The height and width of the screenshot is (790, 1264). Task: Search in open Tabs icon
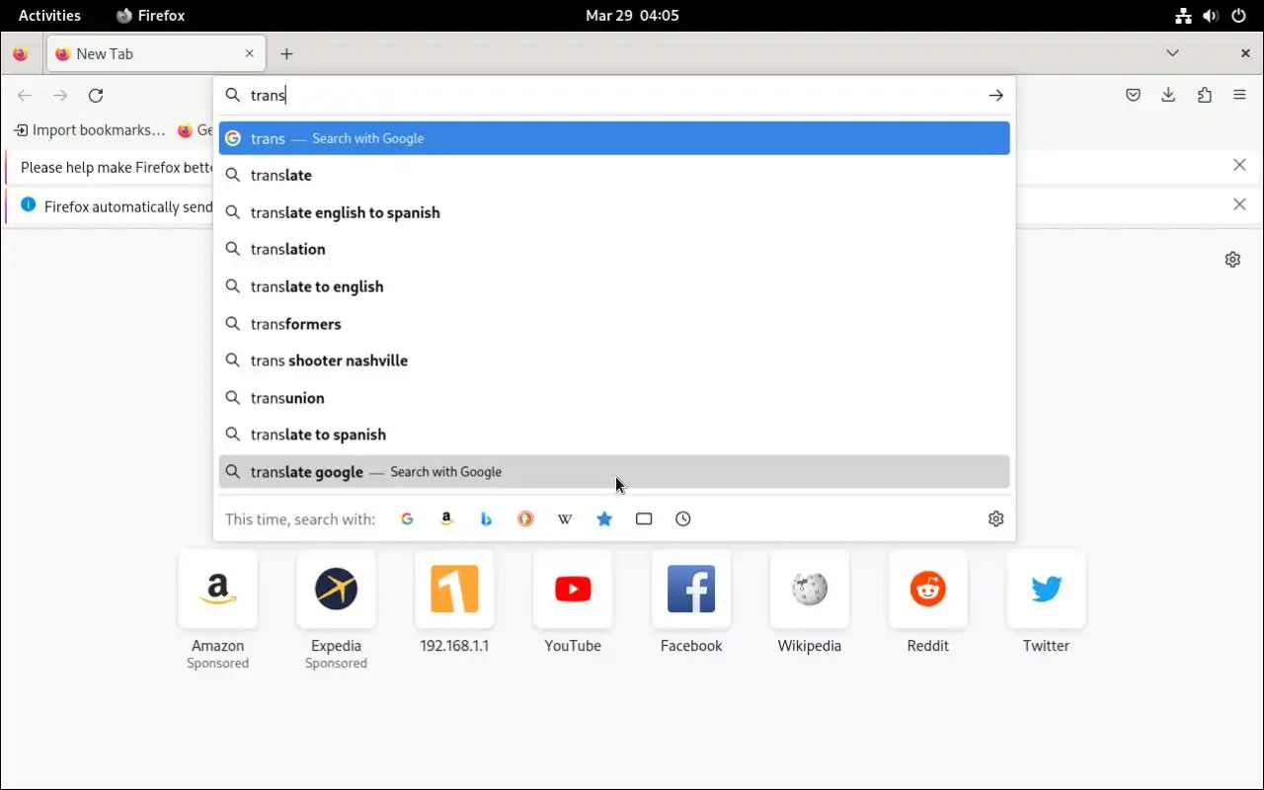coord(644,518)
